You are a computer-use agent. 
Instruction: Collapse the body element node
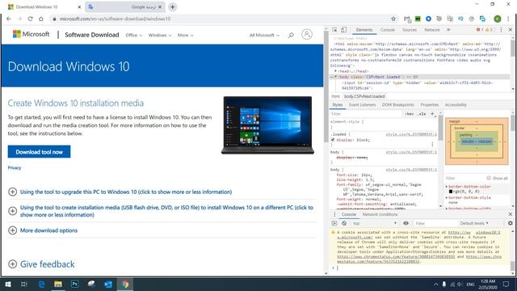pos(336,77)
